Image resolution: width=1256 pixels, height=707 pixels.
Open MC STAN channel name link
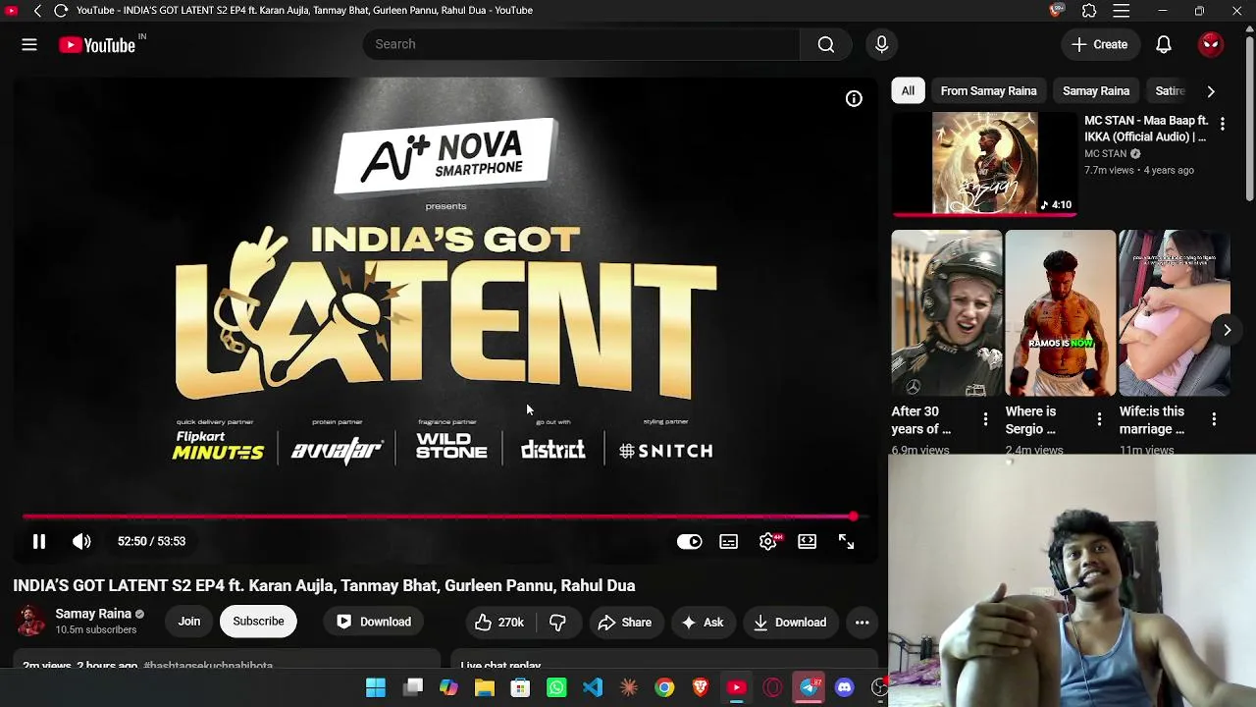click(x=1105, y=154)
